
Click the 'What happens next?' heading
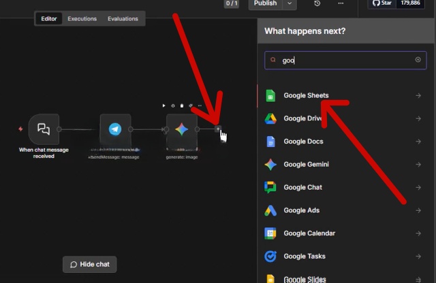pos(305,31)
